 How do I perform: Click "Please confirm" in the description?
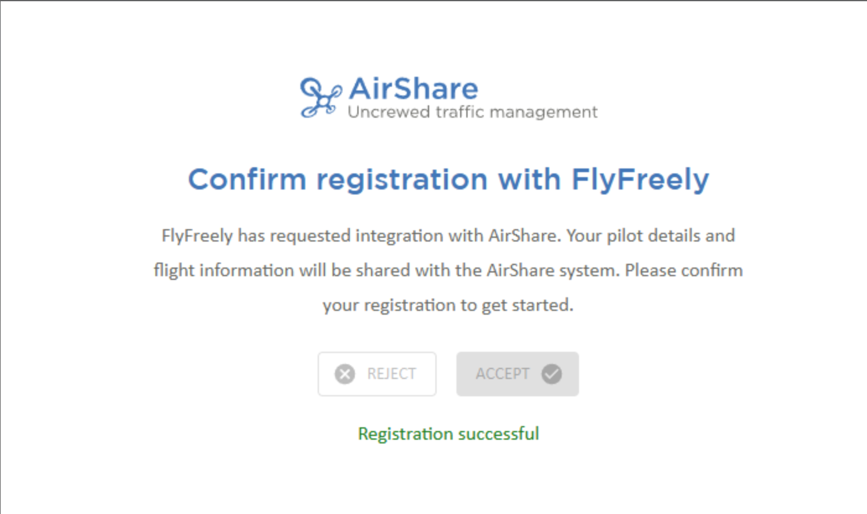coord(684,271)
